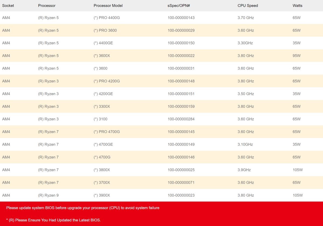The image size is (323, 226).
Task: Click AM4 socket cell in PRO 4400G row
Action: point(6,18)
